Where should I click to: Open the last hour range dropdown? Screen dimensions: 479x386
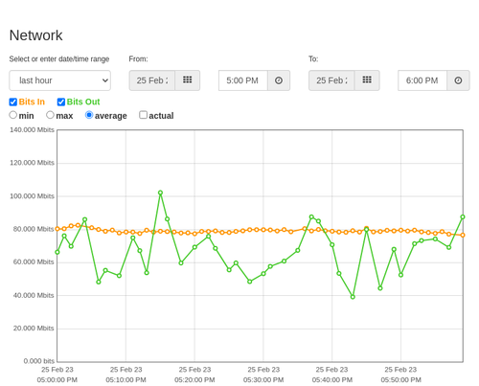[60, 80]
